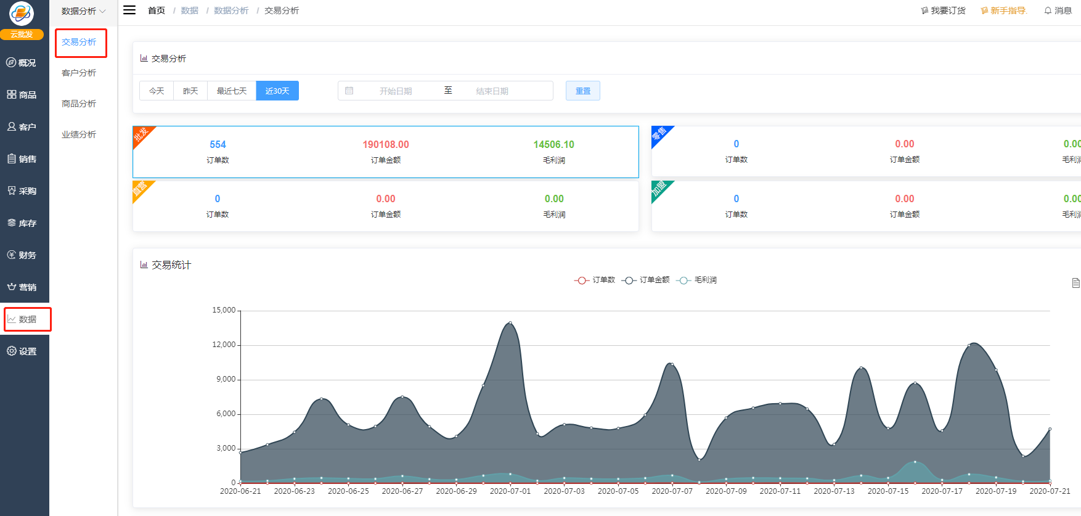Open the 设置 settings gear item
Viewport: 1081px width, 516px height.
click(x=21, y=351)
